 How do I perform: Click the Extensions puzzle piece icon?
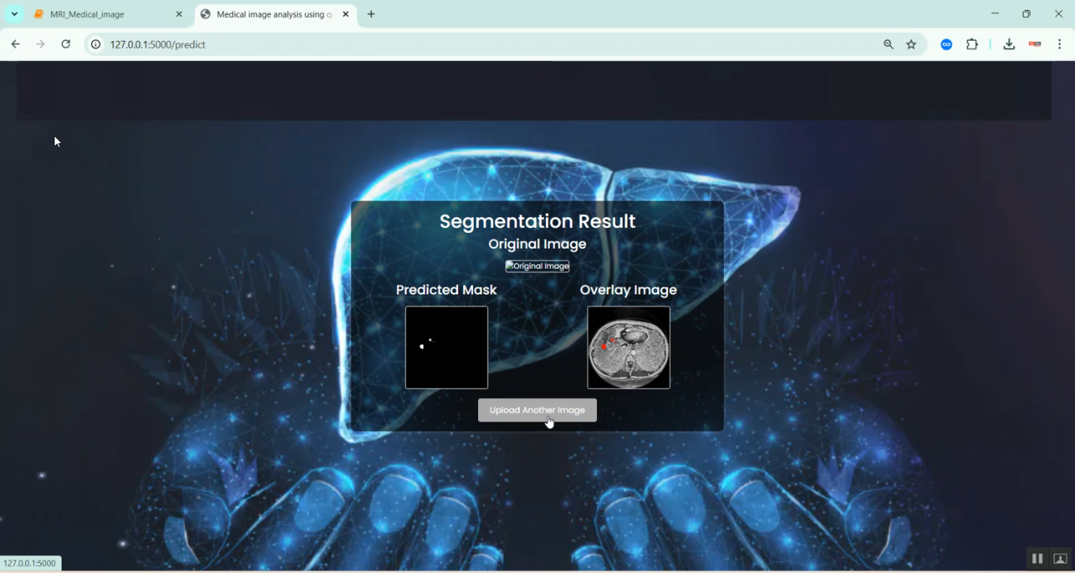coord(973,44)
